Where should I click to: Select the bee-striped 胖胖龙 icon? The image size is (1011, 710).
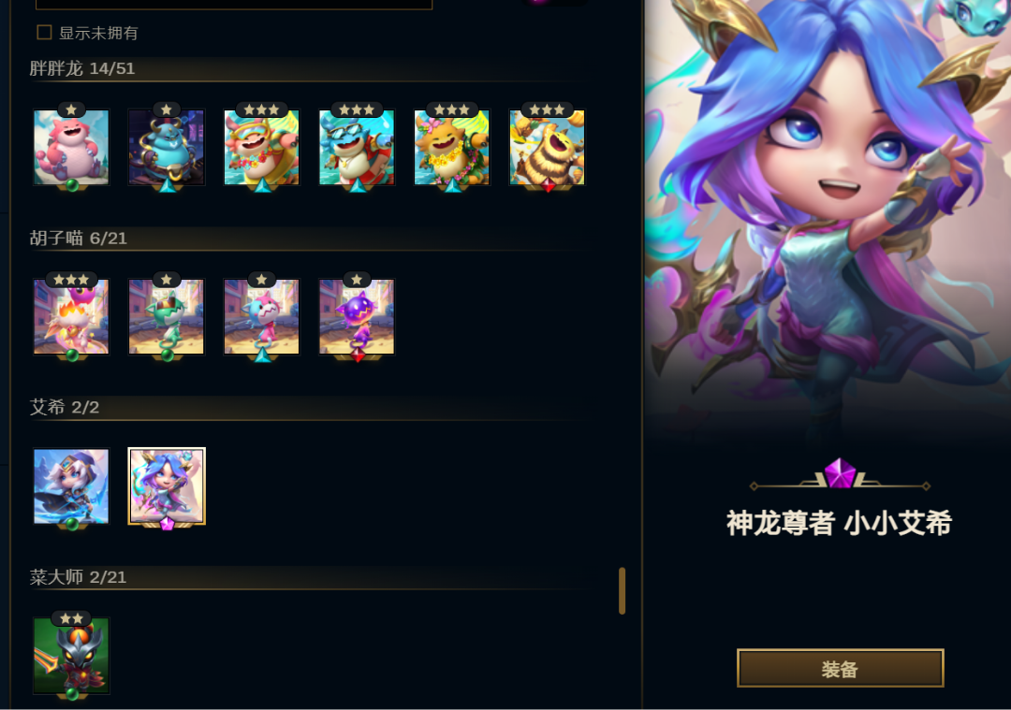pos(547,148)
